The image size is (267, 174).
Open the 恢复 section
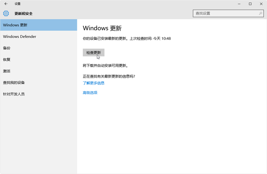pos(39,60)
